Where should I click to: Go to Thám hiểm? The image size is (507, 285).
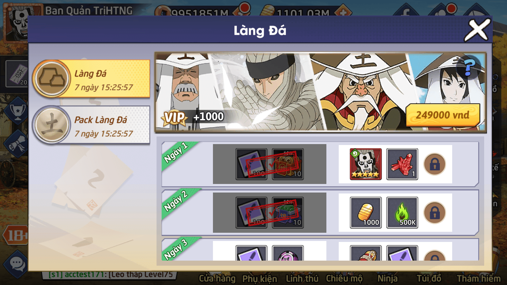pos(478,278)
